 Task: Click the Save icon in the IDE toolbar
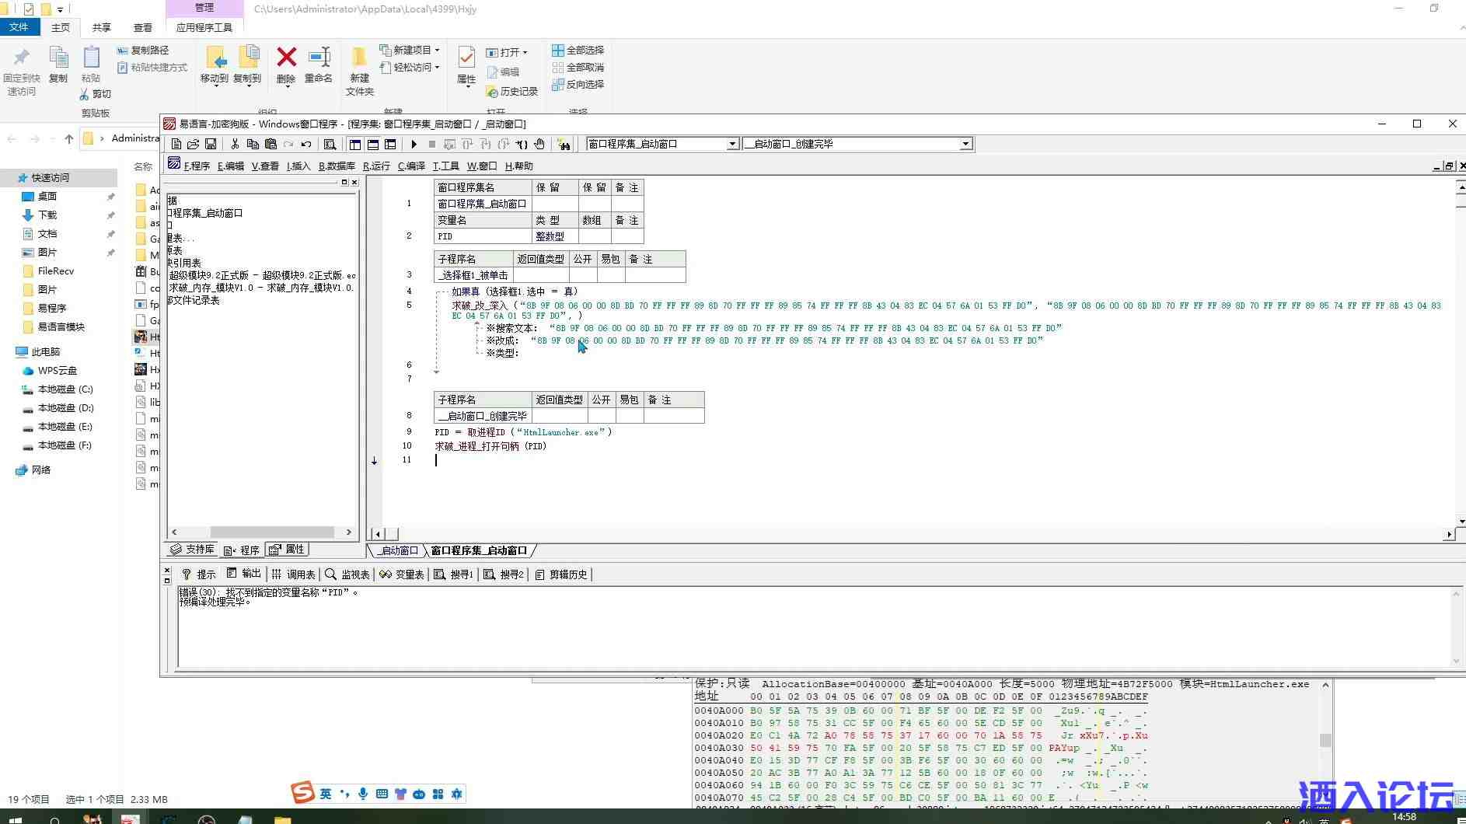(x=211, y=145)
